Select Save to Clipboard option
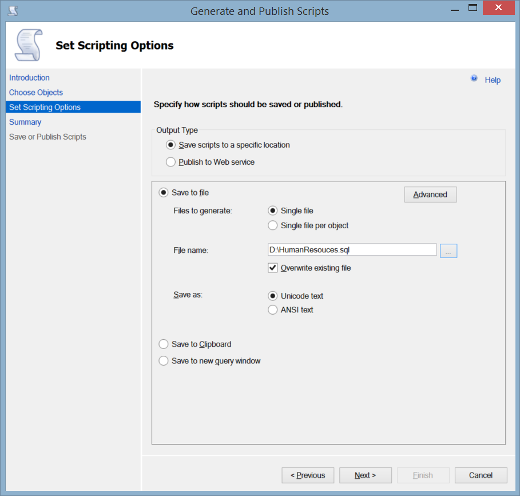 coord(164,344)
